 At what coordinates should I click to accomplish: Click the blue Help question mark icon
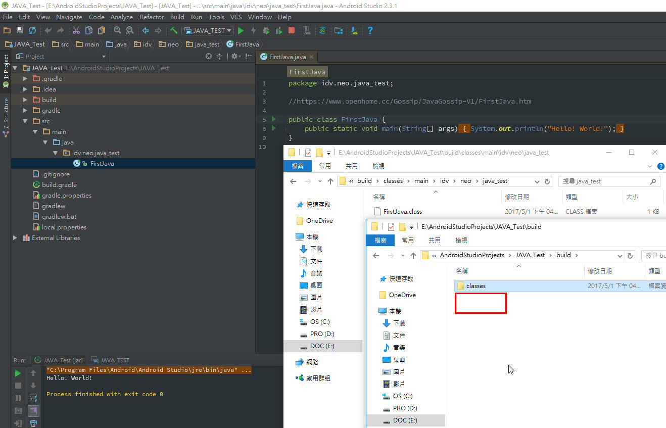point(370,31)
